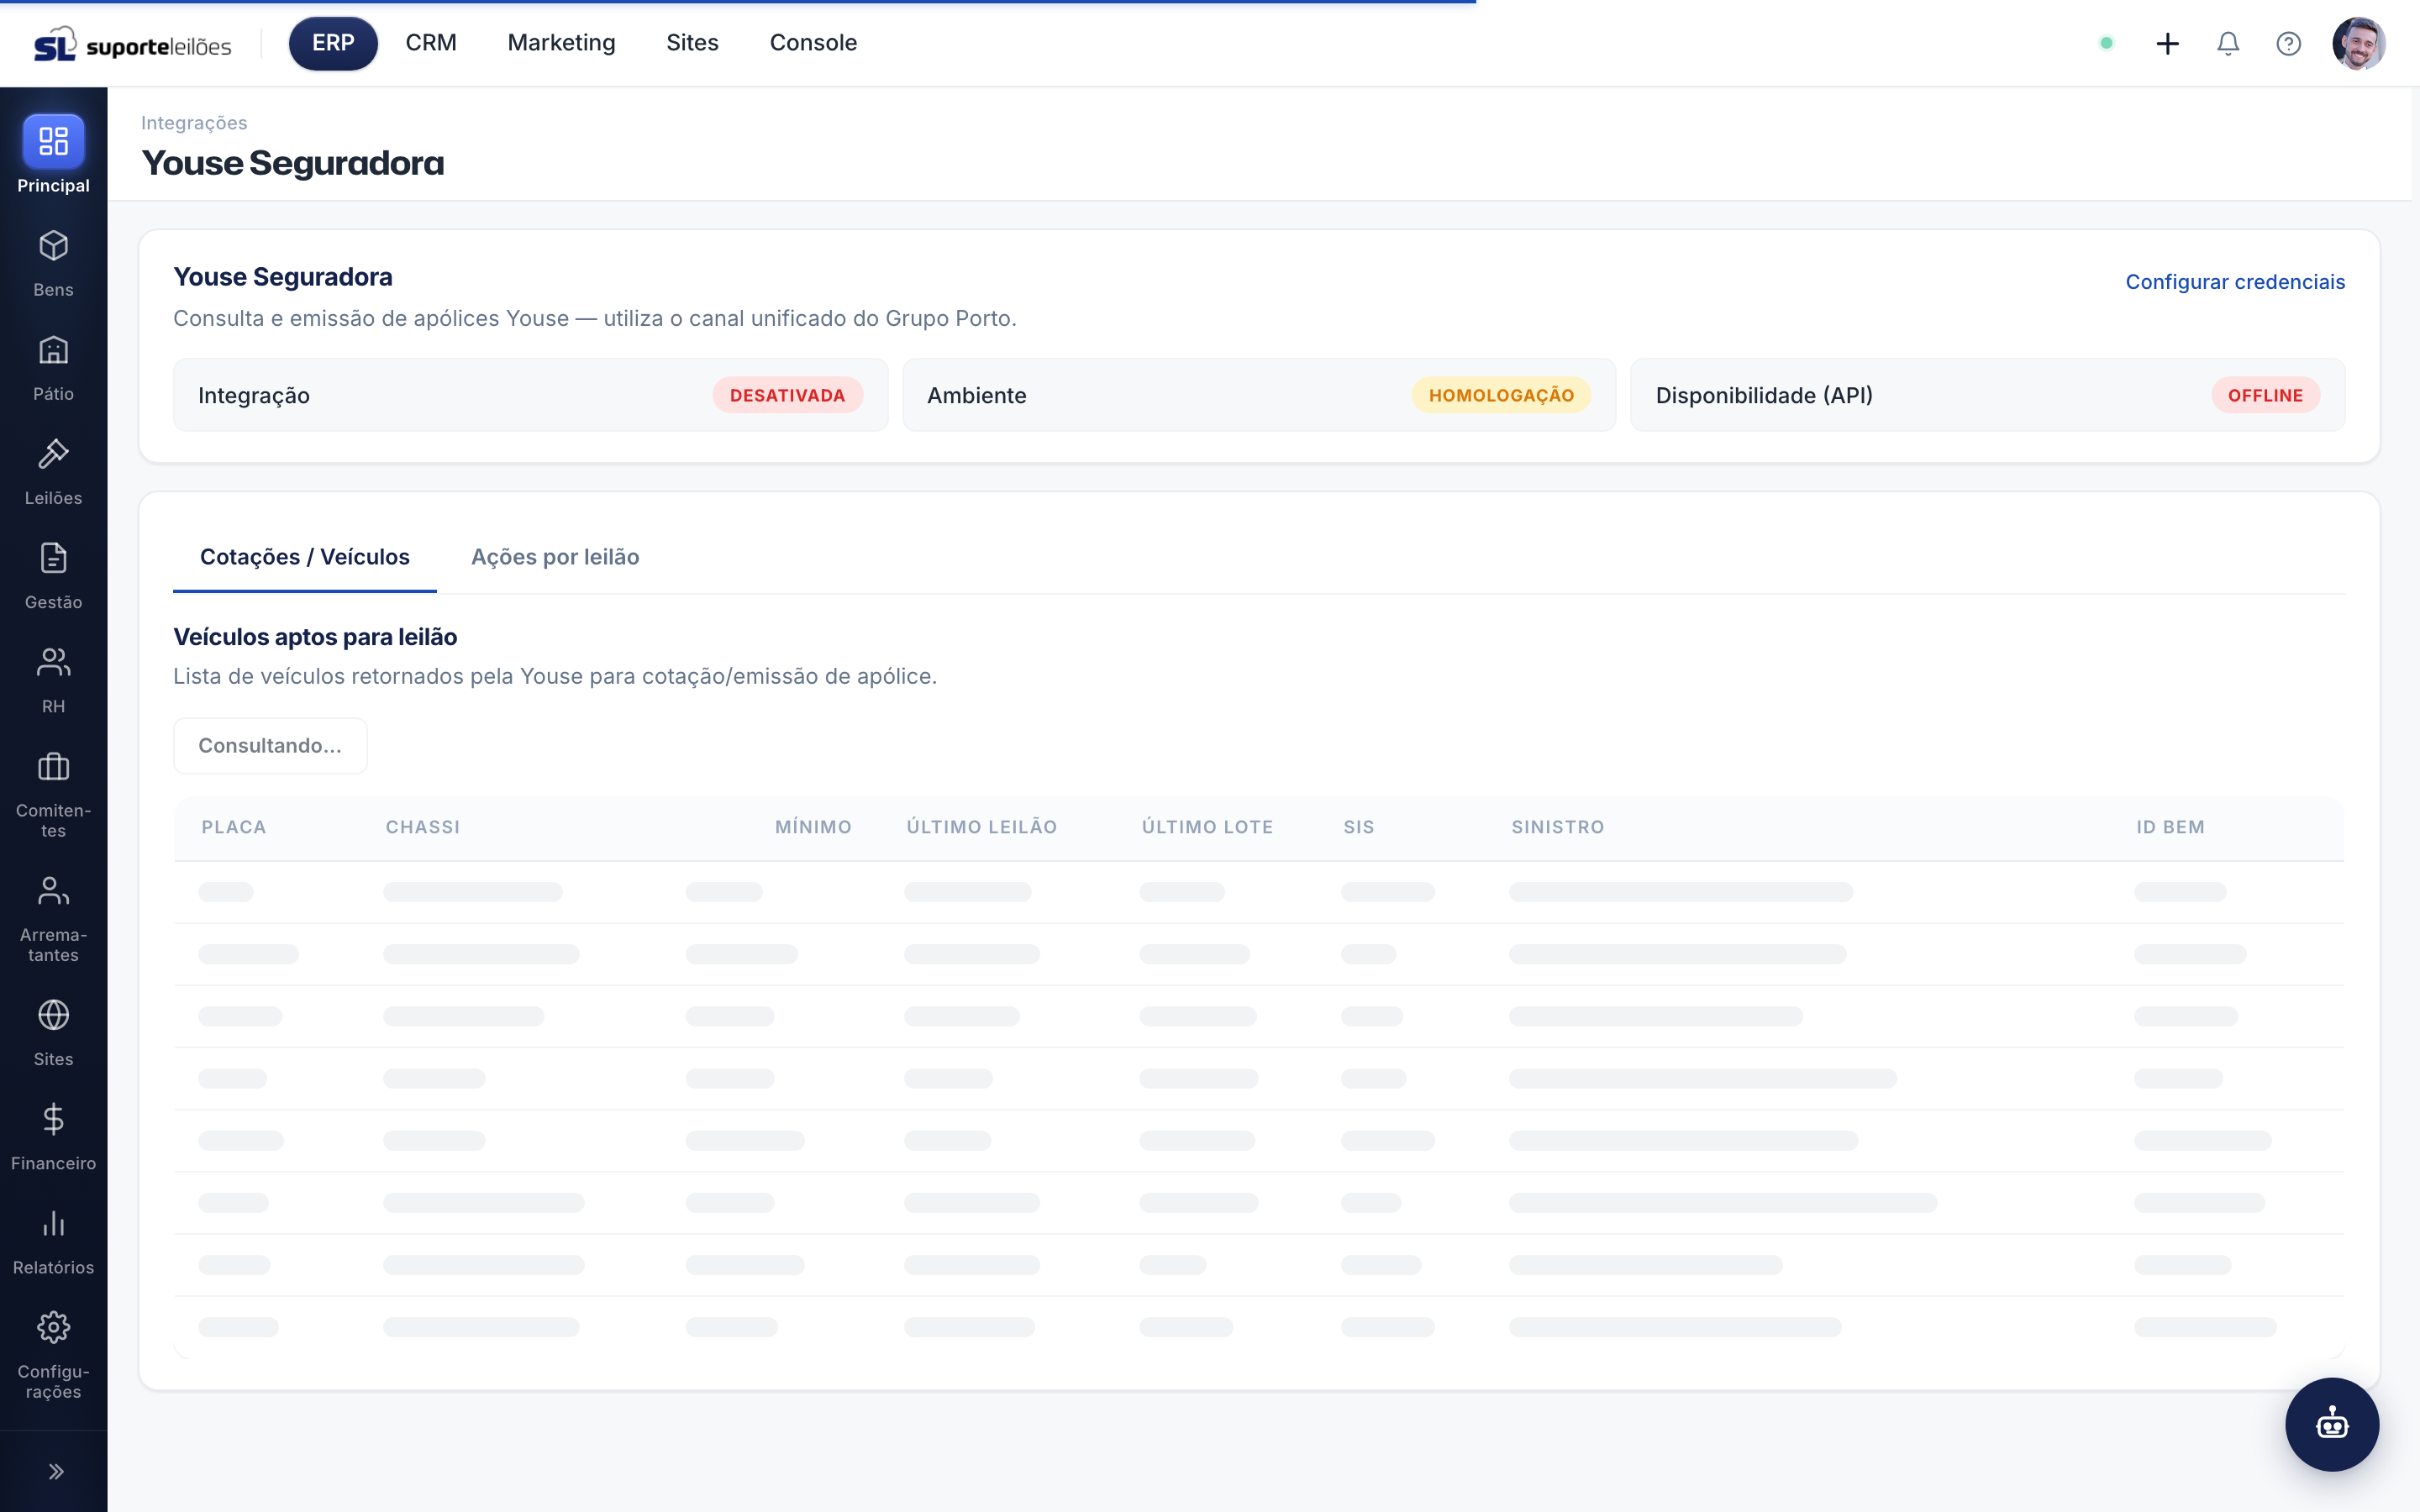Click Veículos aptos para leilão heading
Viewport: 2420px width, 1512px height.
(315, 637)
